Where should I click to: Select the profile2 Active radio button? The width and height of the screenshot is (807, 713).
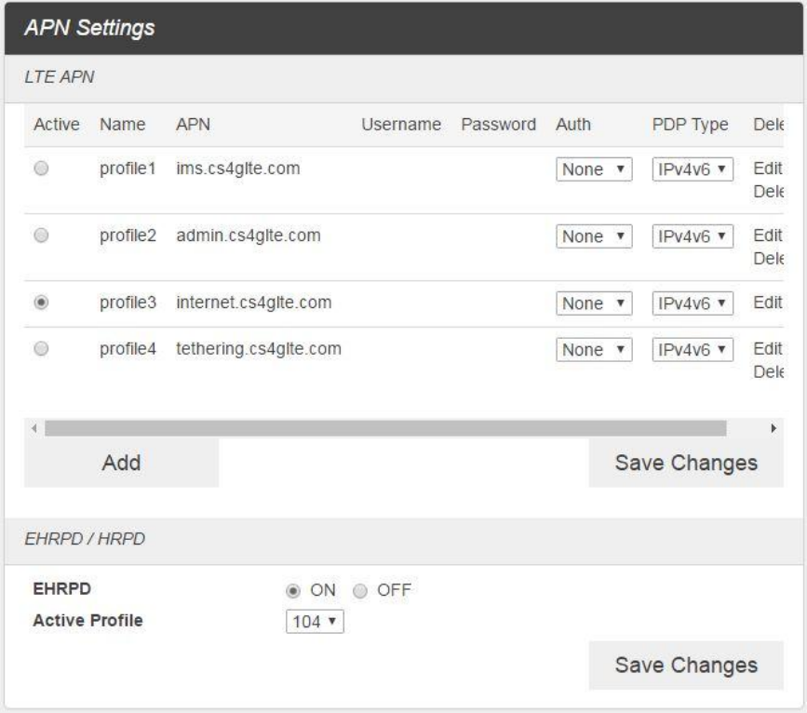[x=42, y=236]
